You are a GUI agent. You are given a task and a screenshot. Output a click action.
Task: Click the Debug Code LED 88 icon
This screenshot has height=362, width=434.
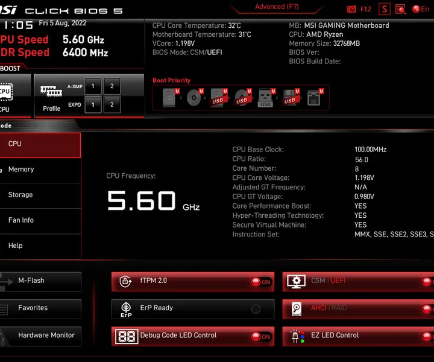[x=127, y=337]
